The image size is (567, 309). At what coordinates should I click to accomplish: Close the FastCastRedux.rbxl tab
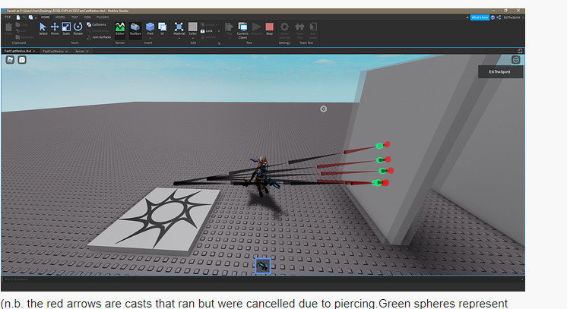tap(34, 52)
